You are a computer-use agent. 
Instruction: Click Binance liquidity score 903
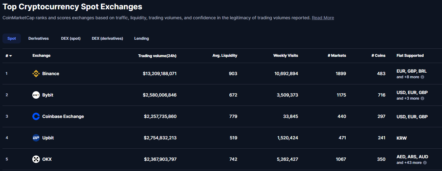(233, 74)
